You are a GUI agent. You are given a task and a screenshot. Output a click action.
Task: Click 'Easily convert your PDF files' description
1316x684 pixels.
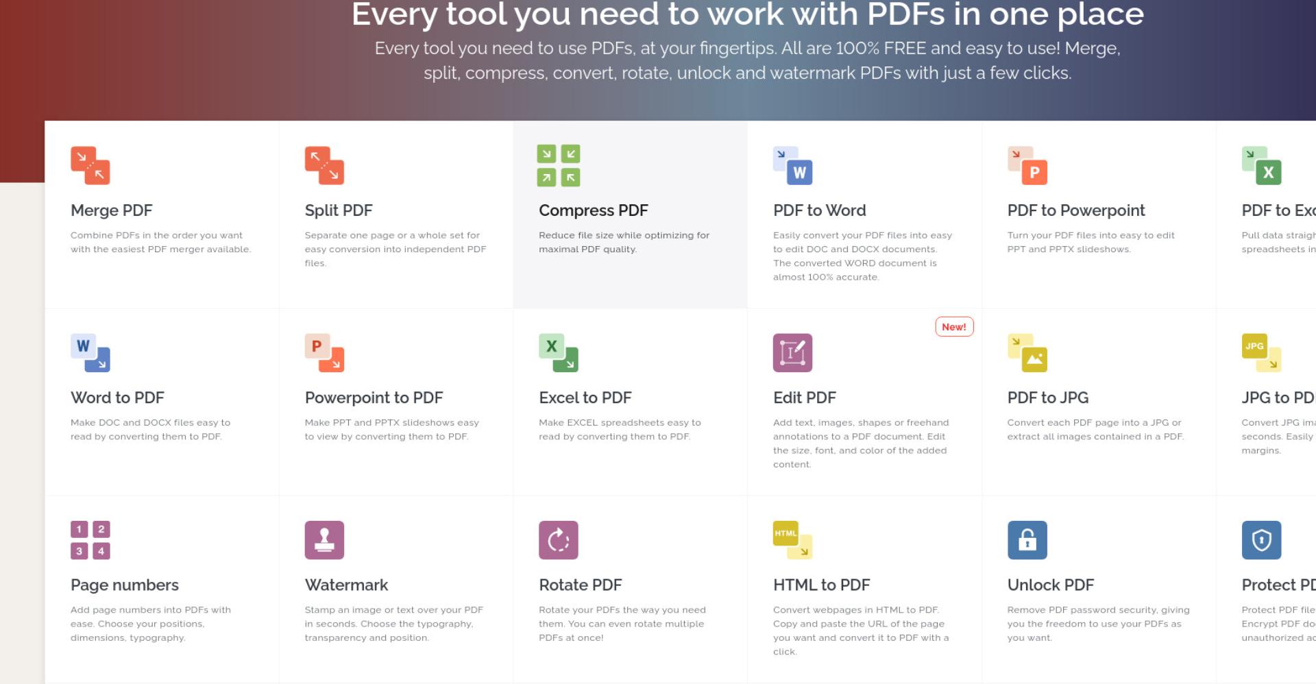click(862, 256)
